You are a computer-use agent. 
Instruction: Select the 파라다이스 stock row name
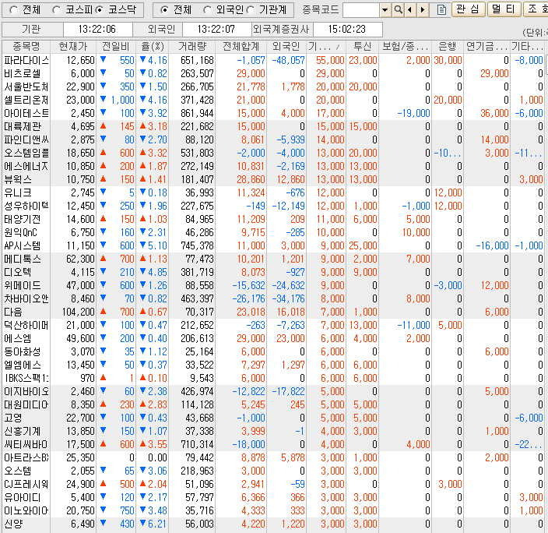click(26, 60)
